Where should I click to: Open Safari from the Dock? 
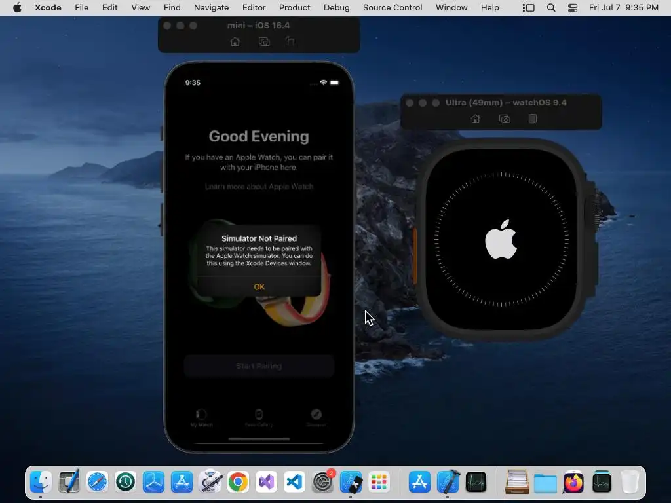97,482
